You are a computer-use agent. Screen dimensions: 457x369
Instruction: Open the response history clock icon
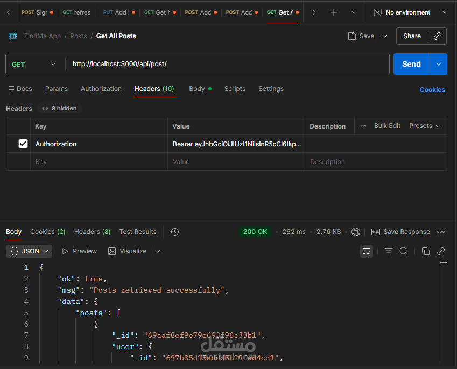174,232
